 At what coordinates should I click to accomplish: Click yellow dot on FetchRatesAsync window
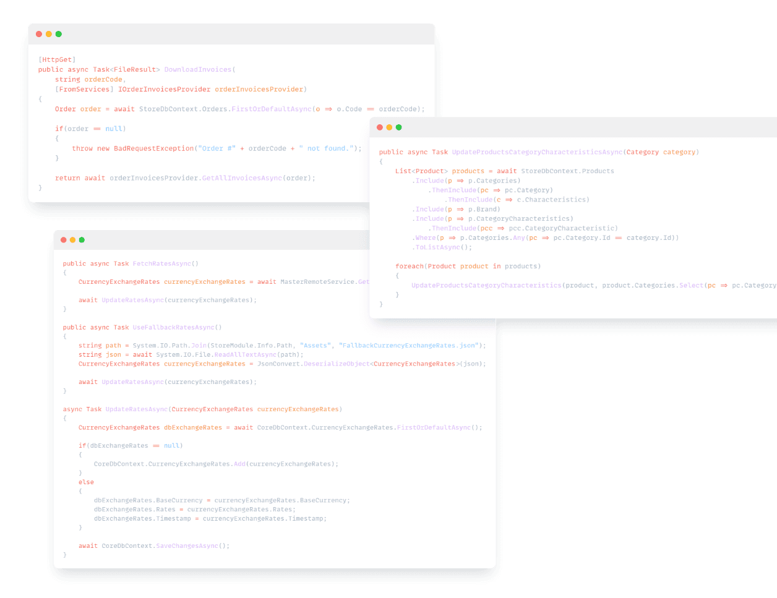(x=72, y=240)
